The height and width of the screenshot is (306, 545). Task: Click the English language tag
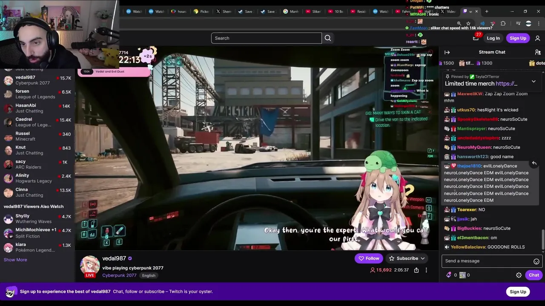[149, 275]
